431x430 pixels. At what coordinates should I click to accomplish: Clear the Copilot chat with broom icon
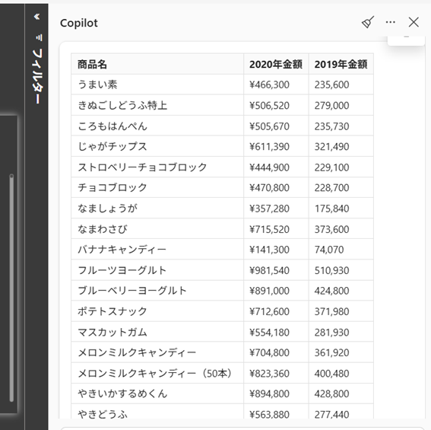368,22
